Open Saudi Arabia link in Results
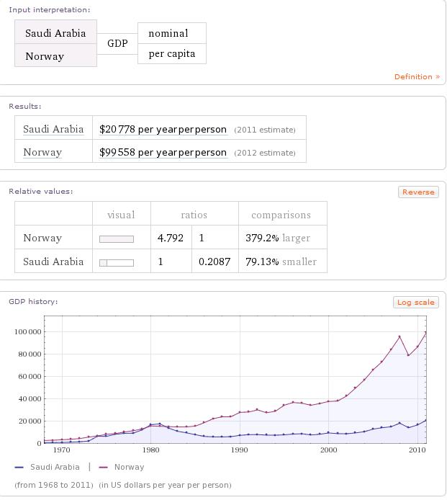Screen dimensions: 447x500 click(x=53, y=129)
